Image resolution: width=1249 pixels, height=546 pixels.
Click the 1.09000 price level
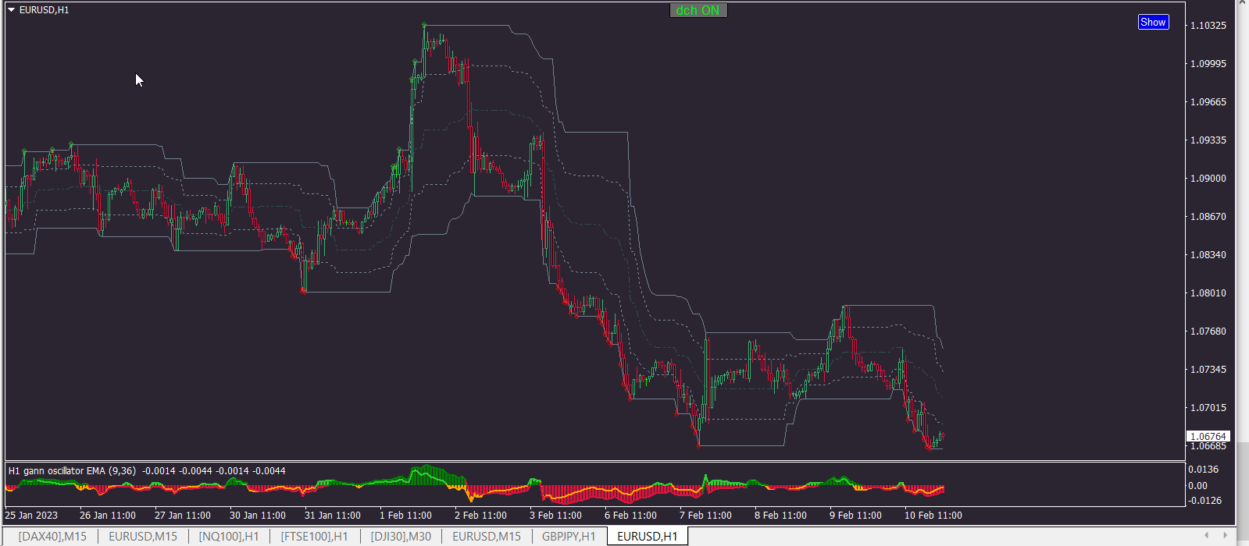(1208, 179)
